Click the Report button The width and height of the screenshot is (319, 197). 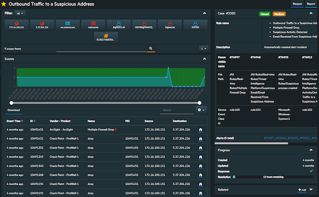(311, 3)
